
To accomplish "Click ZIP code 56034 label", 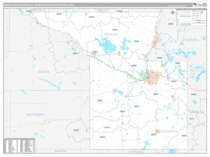I will 122,112.
